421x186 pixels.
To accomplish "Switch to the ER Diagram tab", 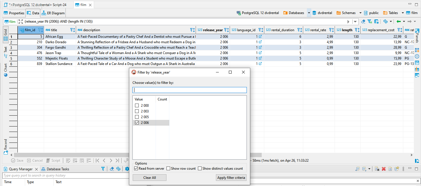I will click(x=53, y=13).
